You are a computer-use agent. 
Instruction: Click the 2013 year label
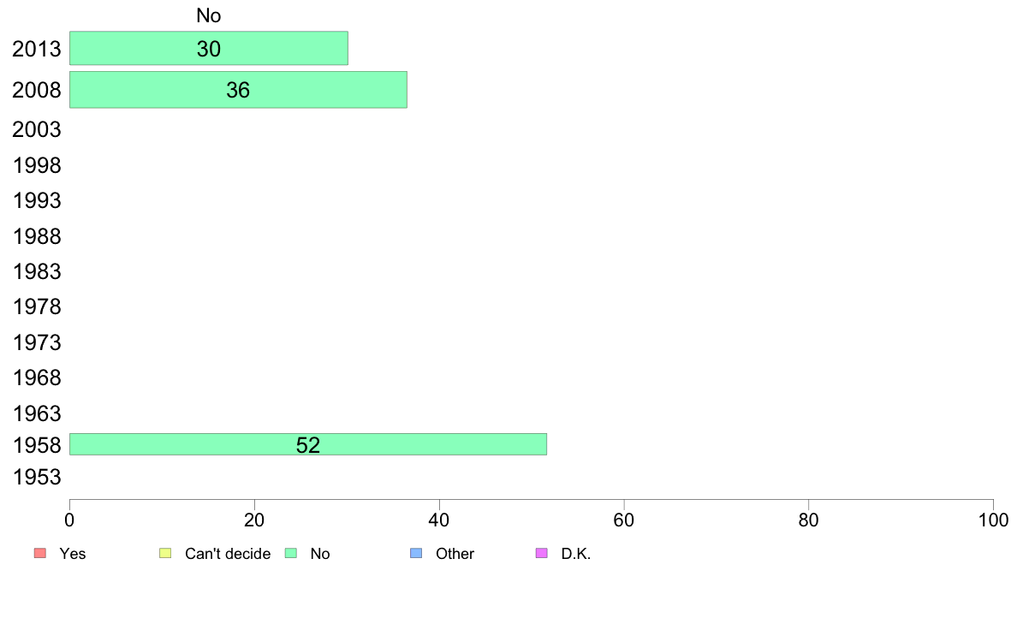click(x=37, y=49)
